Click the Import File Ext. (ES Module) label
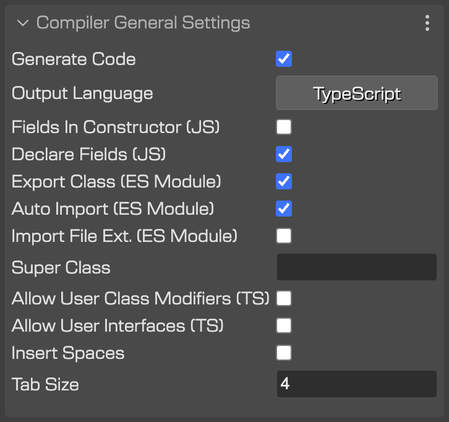449x422 pixels. [x=124, y=236]
